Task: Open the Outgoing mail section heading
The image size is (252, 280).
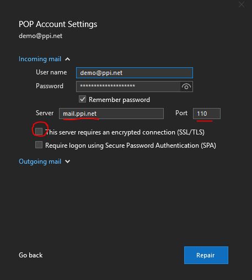Action: pos(40,161)
